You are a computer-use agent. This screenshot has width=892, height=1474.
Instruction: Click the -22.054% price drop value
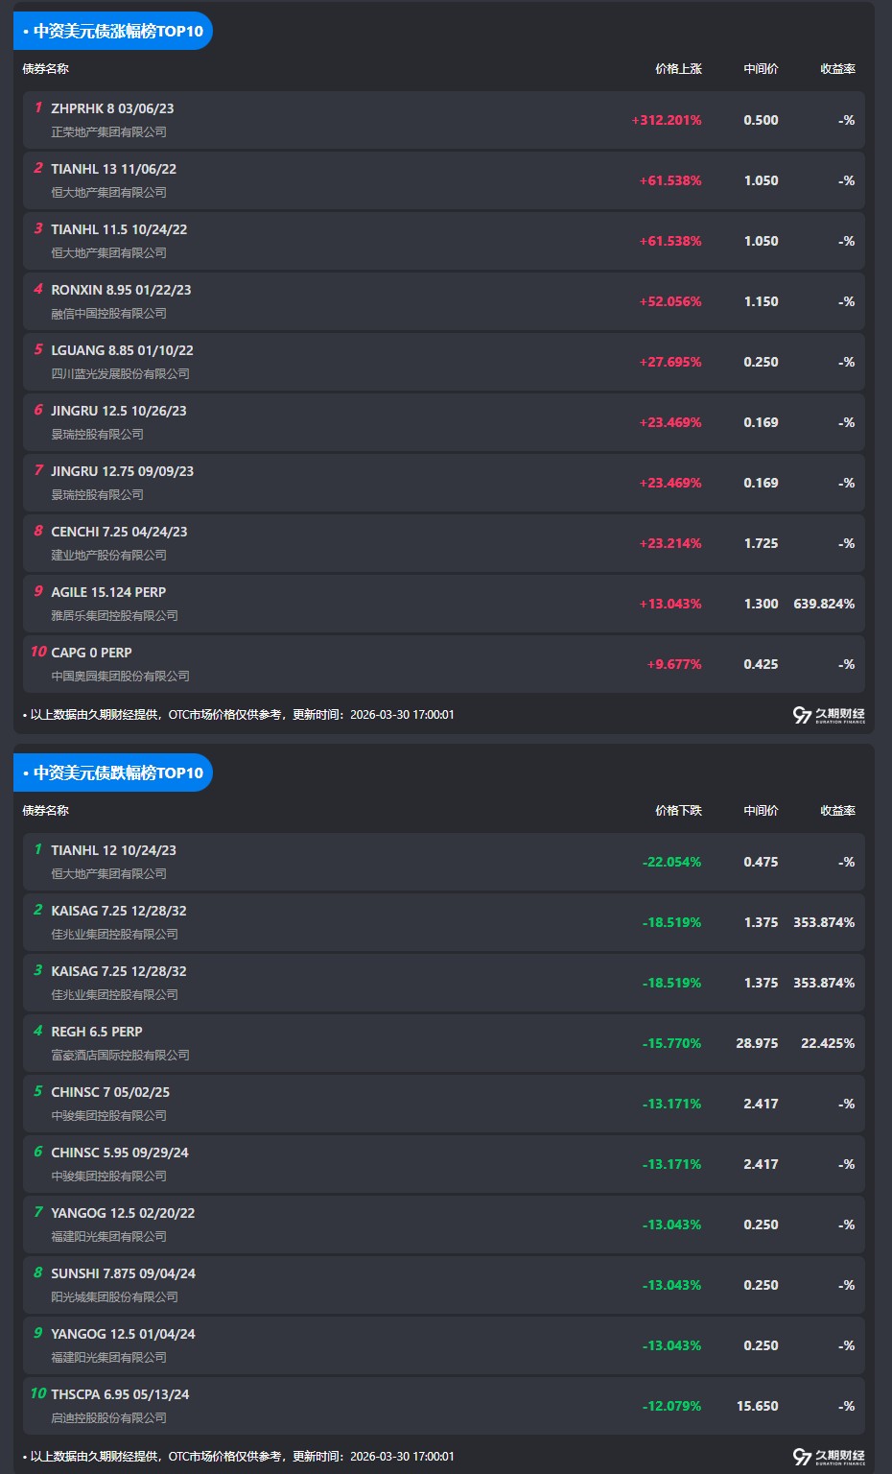(x=671, y=862)
